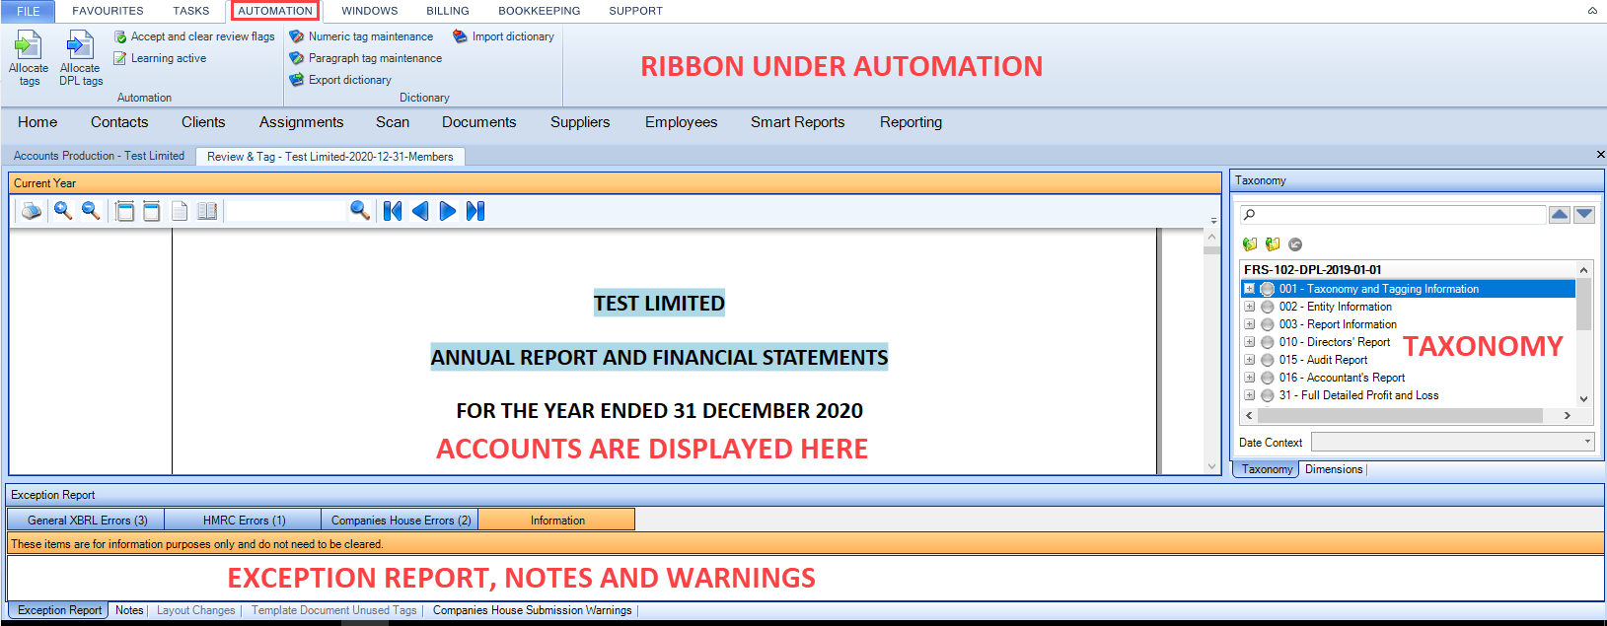Open the BOOKKEEPING ribbon tab
Screen dimensions: 1607x626
539,11
